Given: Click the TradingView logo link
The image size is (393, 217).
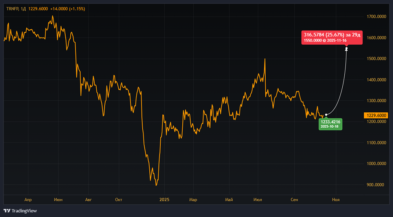Looking at the screenshot, I should point(20,211).
